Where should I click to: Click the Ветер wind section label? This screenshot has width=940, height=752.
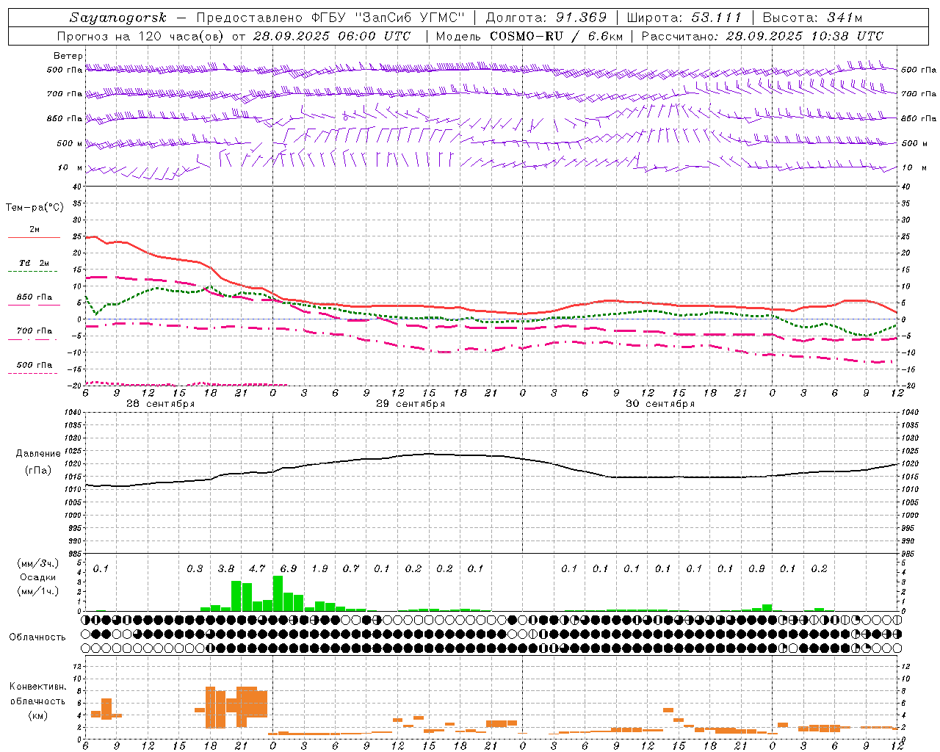(68, 56)
